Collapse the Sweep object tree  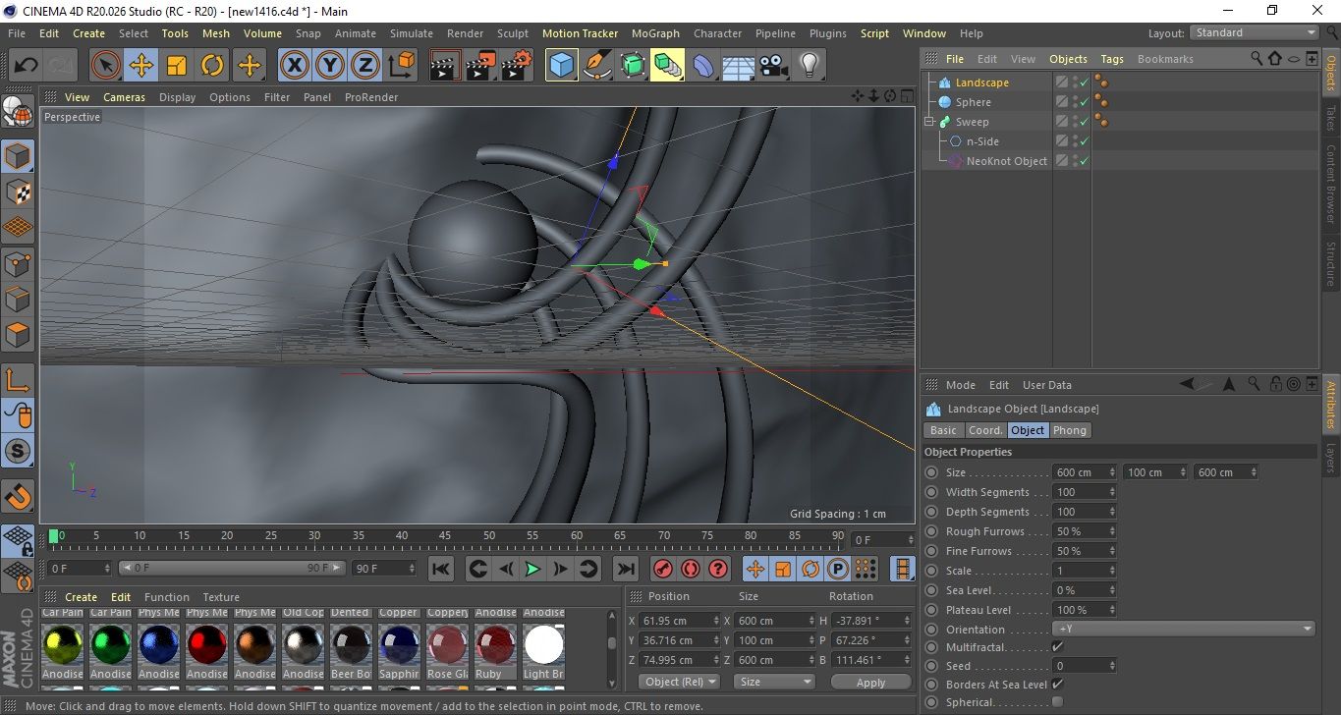point(929,122)
